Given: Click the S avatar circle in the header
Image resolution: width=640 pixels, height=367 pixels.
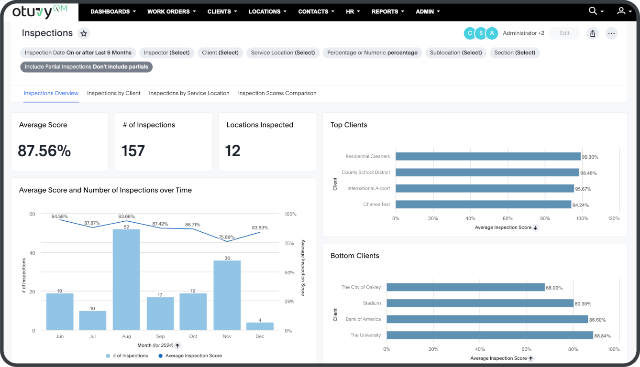Looking at the screenshot, I should (481, 33).
